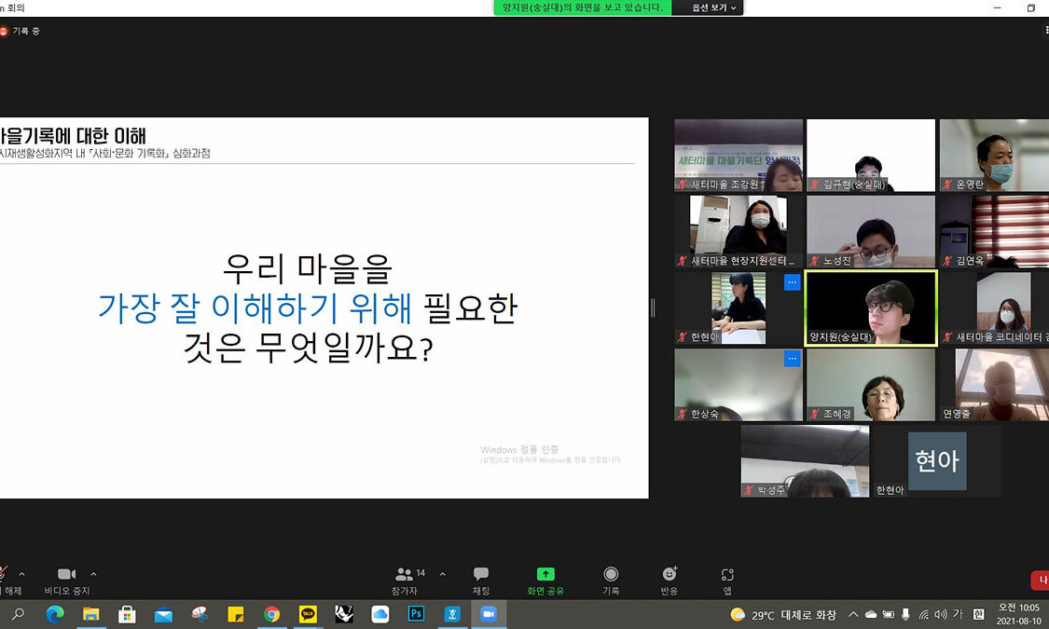Click the Record (기록) button
Screen dimensions: 1049x629
click(x=611, y=580)
